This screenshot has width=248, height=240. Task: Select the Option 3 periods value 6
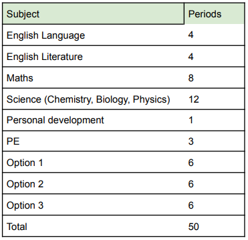coord(191,205)
